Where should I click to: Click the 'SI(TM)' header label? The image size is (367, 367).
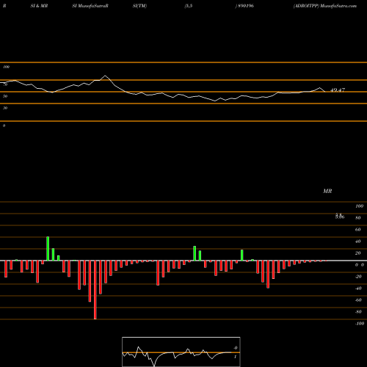click(x=139, y=6)
